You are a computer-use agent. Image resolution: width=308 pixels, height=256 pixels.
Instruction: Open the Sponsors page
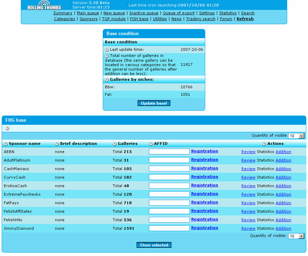tap(88, 19)
